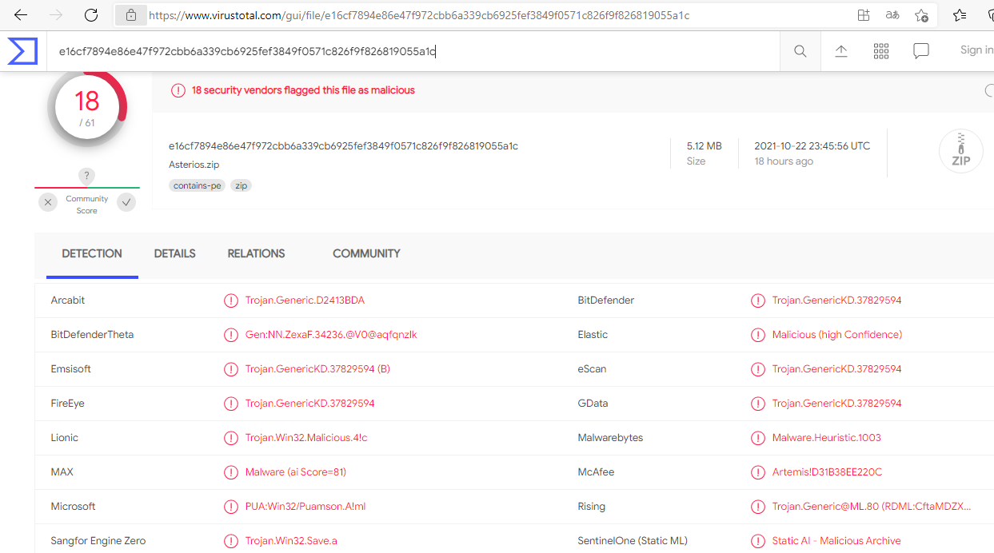Viewport: 994px width, 553px height.
Task: Click the Emsisoft vendor name
Action: [x=71, y=369]
